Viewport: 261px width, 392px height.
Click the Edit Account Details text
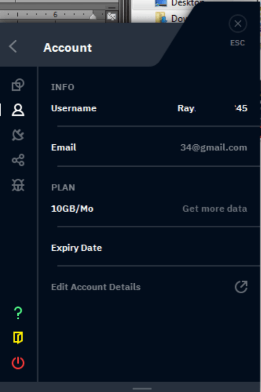[96, 287]
